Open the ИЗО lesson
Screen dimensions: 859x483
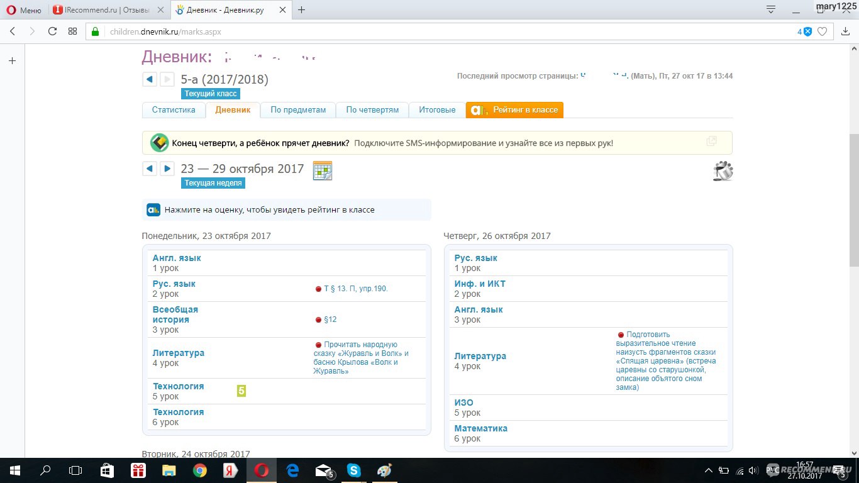click(x=464, y=402)
